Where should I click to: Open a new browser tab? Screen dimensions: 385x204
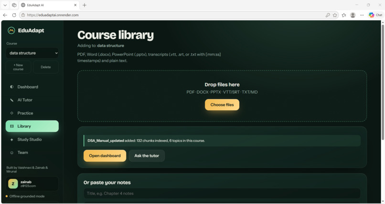click(x=85, y=5)
